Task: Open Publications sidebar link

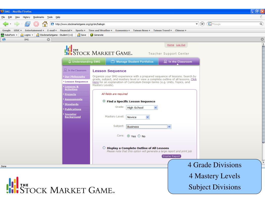Action: pyautogui.click(x=73, y=109)
